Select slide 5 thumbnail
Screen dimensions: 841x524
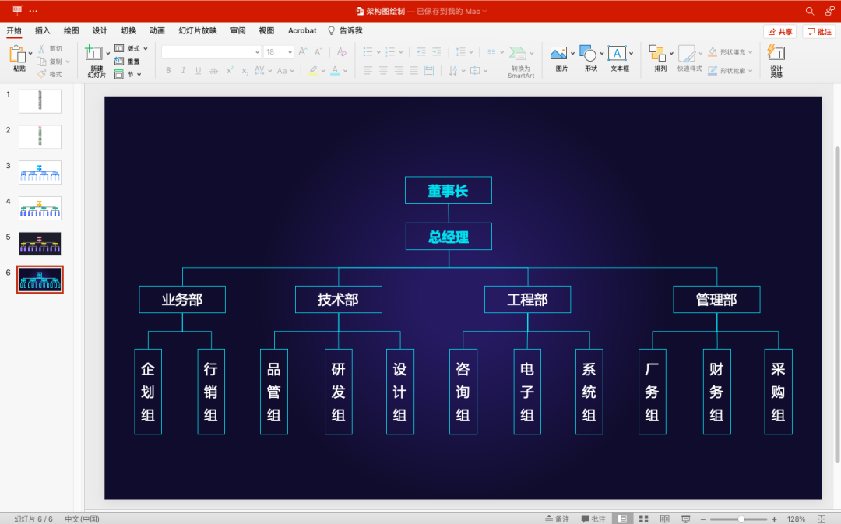click(x=40, y=244)
